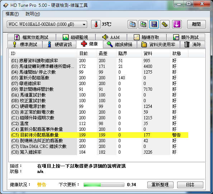The height and width of the screenshot is (194, 213).
Task: Click the thermometer temperature icon
Action: pyautogui.click(x=96, y=24)
